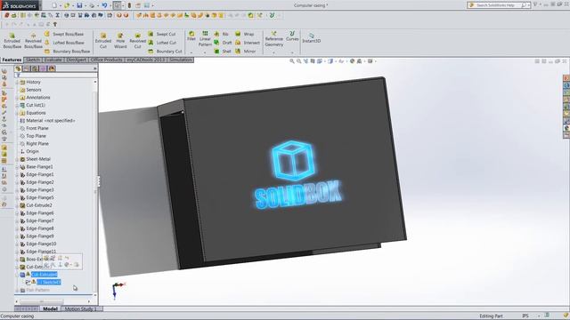
Task: Expand the Edge-Flange10 feature
Action: [17, 244]
